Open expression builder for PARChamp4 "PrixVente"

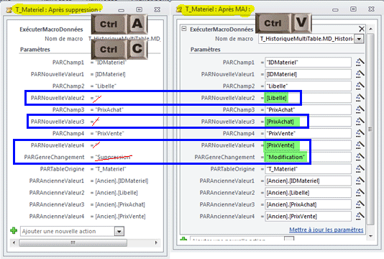360,133
